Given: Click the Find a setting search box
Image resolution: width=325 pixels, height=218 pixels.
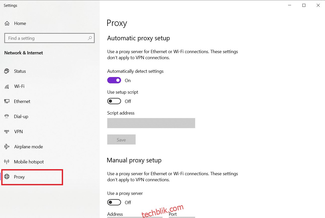Looking at the screenshot, I should tap(49, 38).
